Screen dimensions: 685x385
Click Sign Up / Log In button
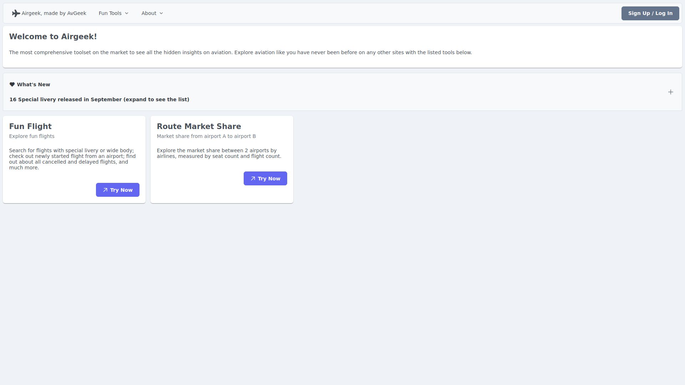[x=650, y=13]
